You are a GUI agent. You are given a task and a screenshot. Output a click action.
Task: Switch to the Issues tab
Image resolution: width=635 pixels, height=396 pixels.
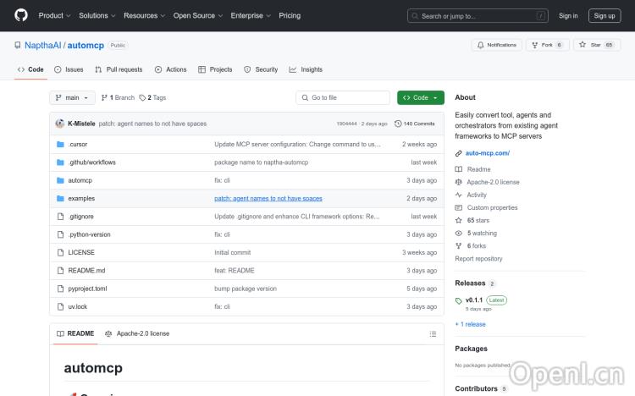click(69, 69)
